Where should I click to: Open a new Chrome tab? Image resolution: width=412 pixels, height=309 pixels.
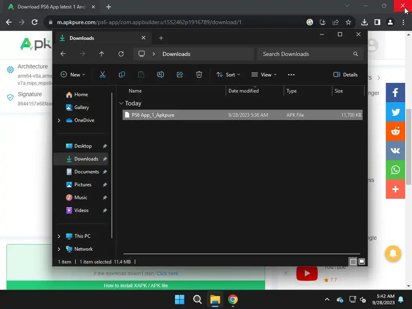[109, 7]
